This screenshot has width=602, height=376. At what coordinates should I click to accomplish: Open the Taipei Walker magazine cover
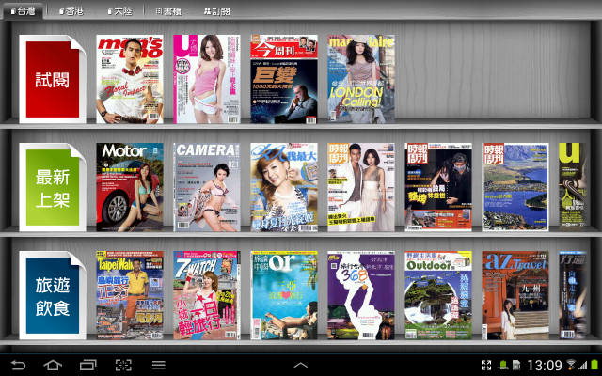coord(130,295)
